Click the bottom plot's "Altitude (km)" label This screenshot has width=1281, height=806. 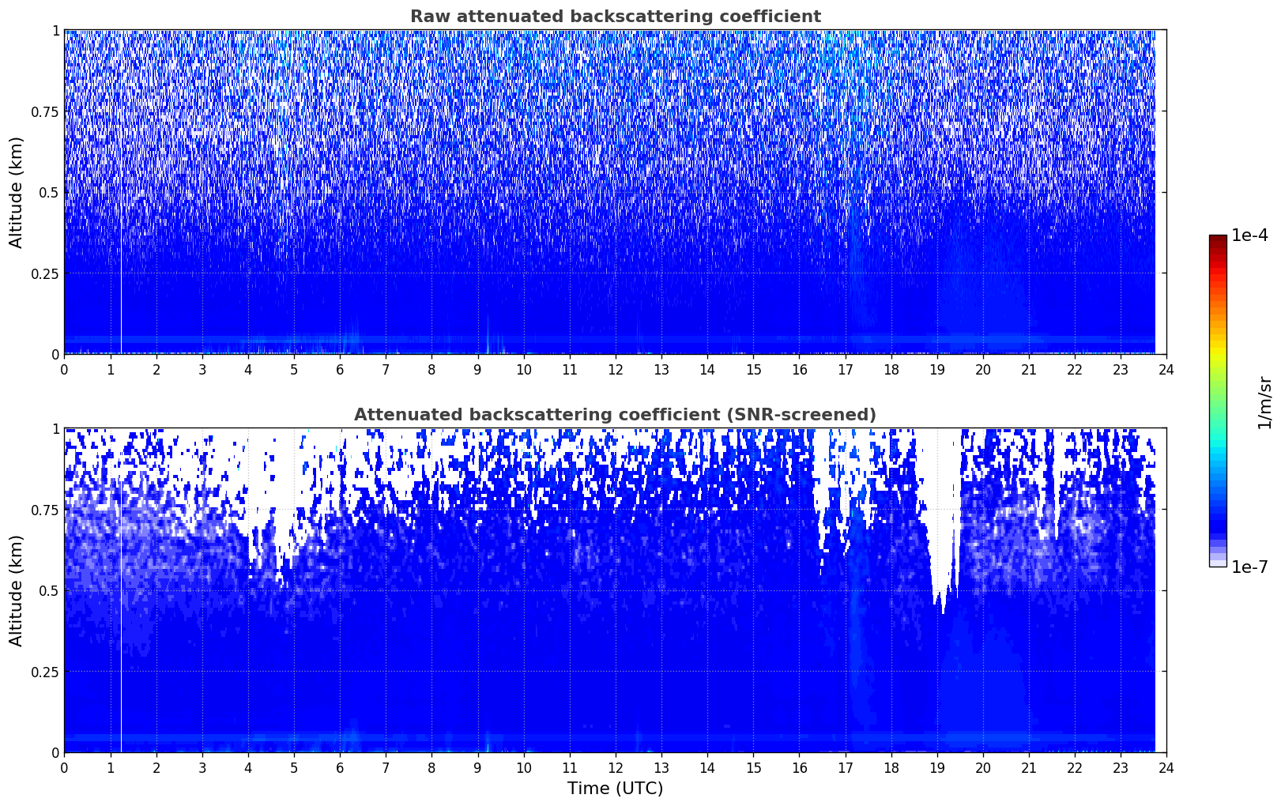pyautogui.click(x=17, y=590)
